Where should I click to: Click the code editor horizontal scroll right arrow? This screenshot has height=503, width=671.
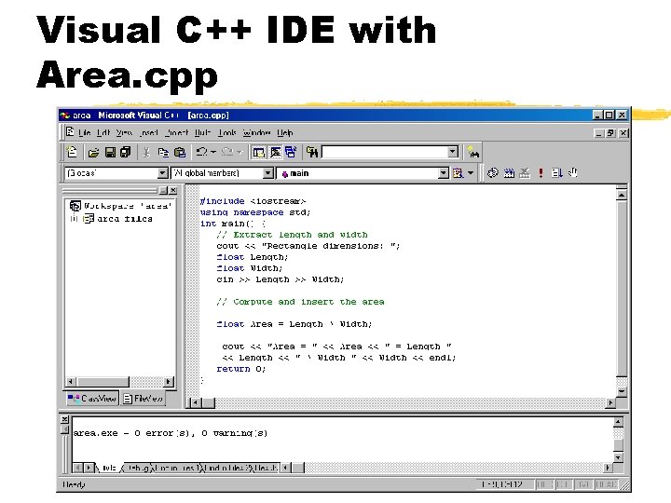tap(610, 402)
